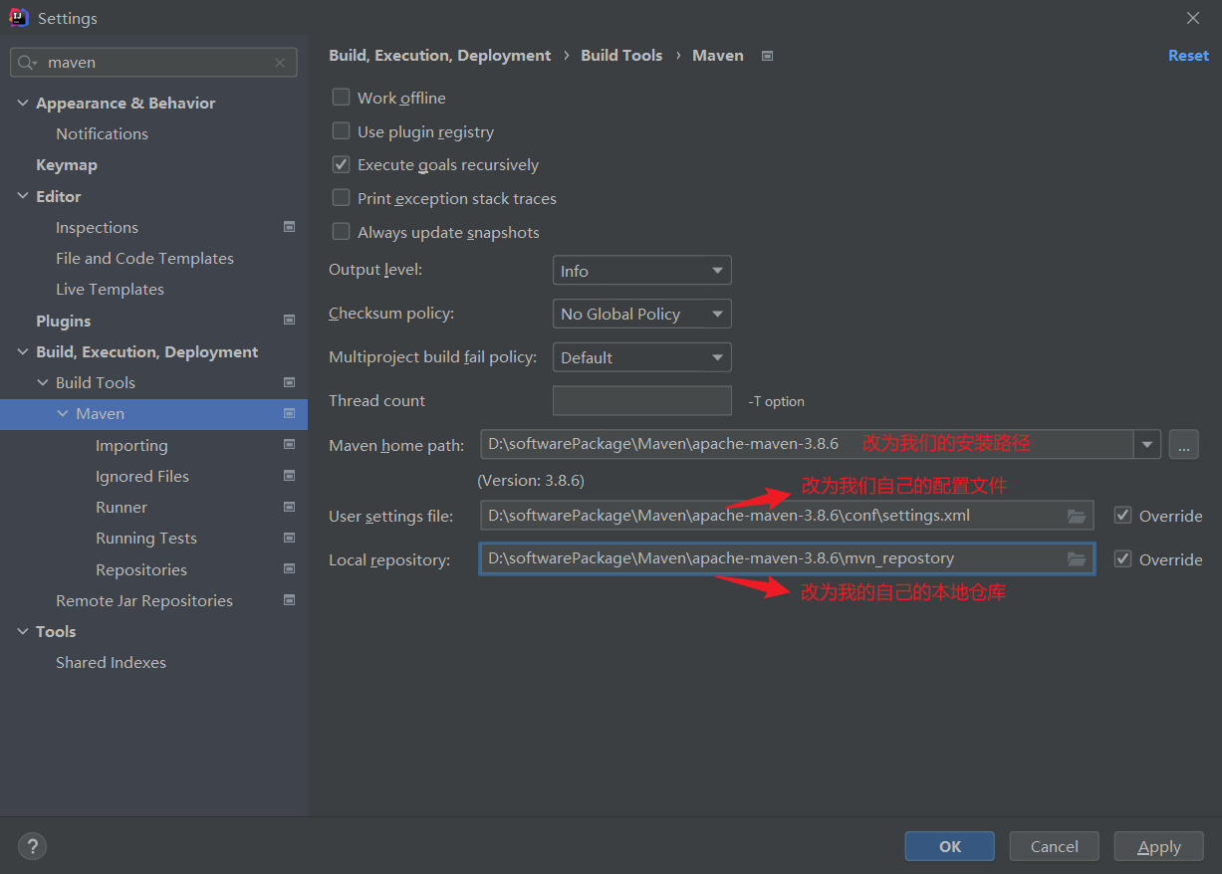Select Importing under Maven
The image size is (1222, 874).
[131, 445]
